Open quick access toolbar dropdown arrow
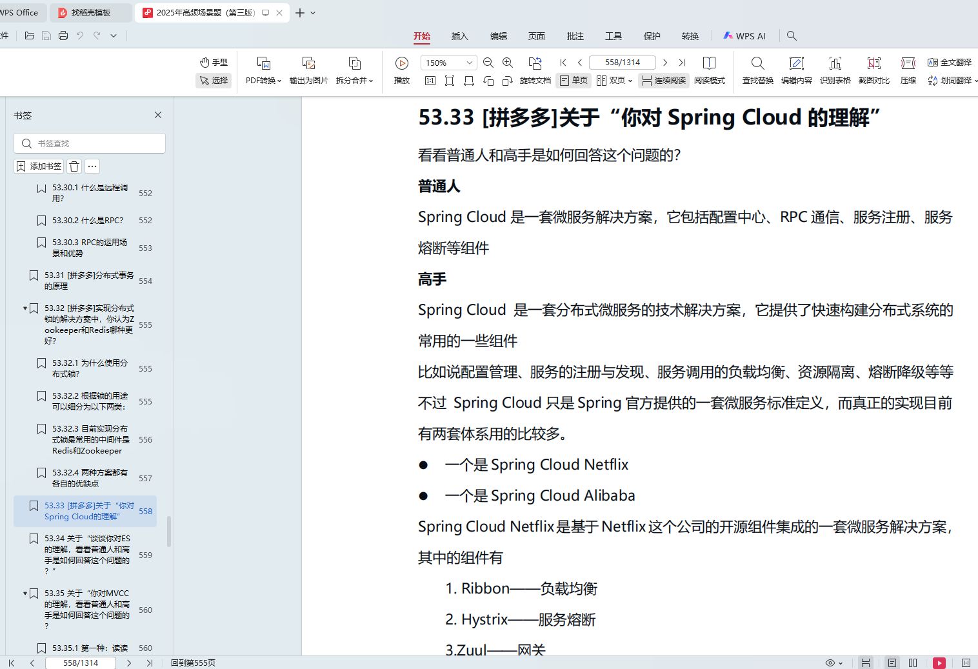978x669 pixels. pyautogui.click(x=114, y=36)
